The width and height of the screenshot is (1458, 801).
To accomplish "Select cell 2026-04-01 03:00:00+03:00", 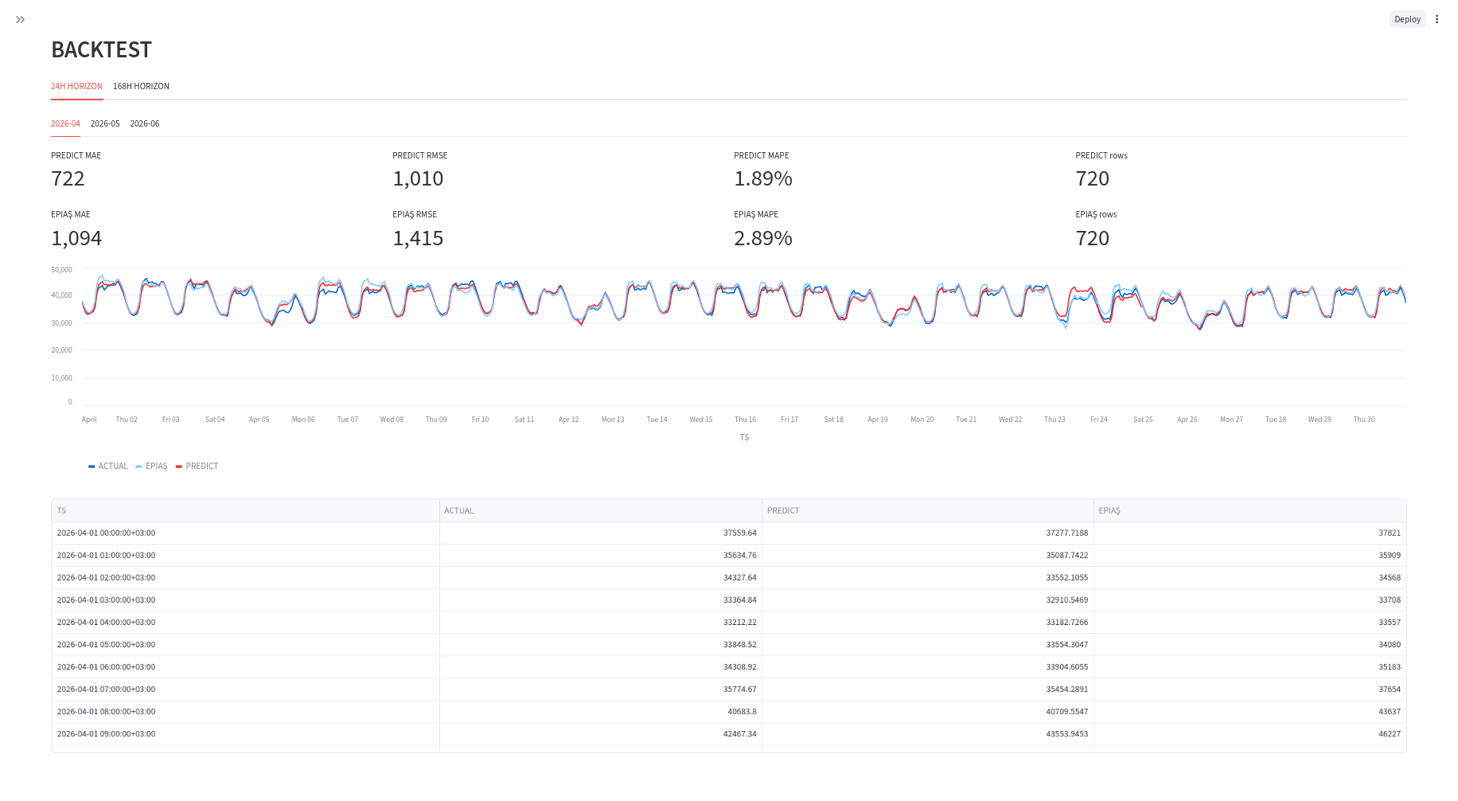I will (245, 600).
